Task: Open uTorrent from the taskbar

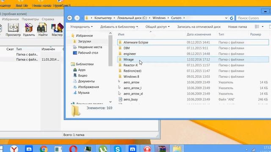Action: tap(103, 149)
